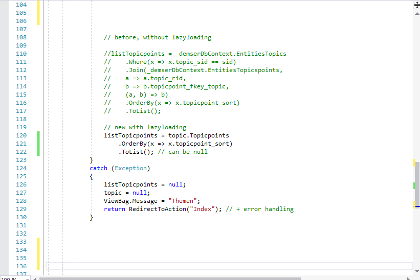Click the '// can be null' comment

pyautogui.click(x=183, y=152)
